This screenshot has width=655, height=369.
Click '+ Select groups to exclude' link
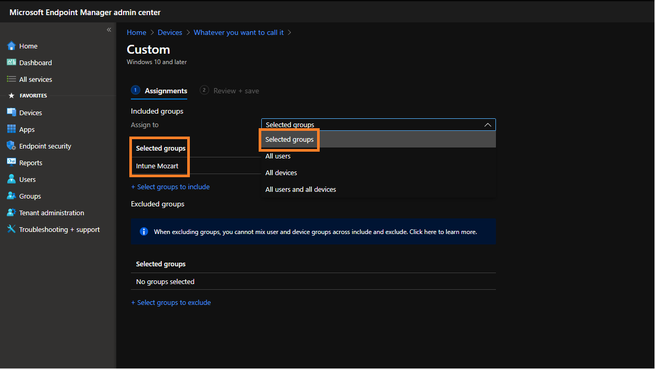pos(171,302)
